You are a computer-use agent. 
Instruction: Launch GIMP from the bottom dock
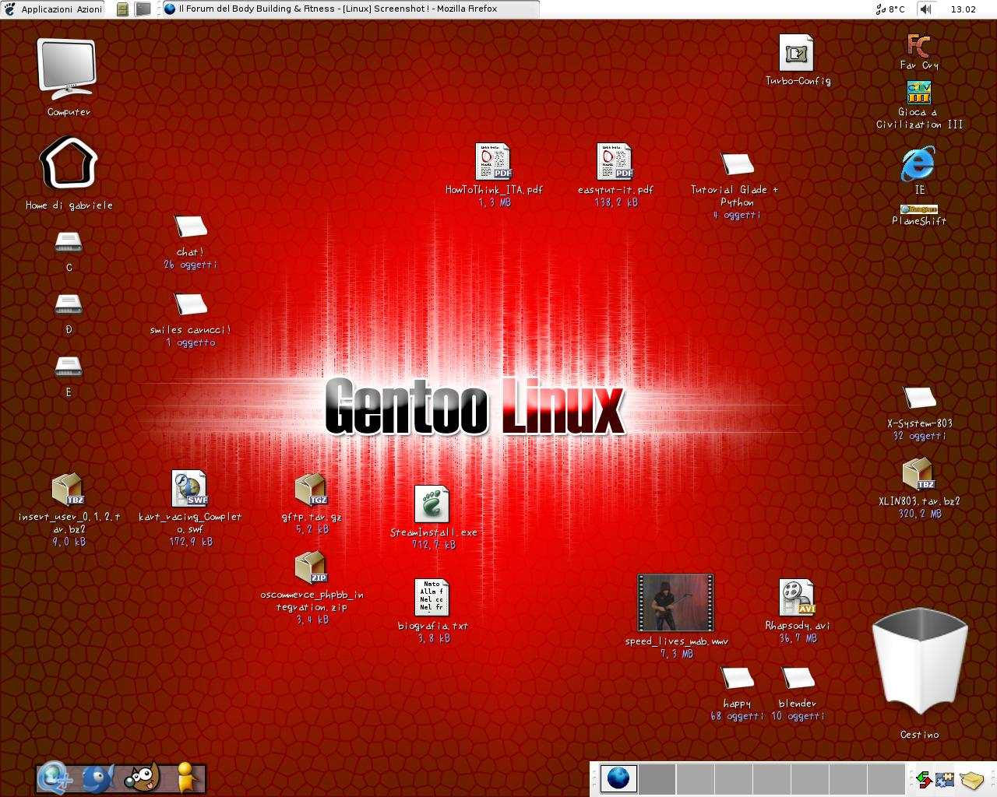tap(142, 777)
